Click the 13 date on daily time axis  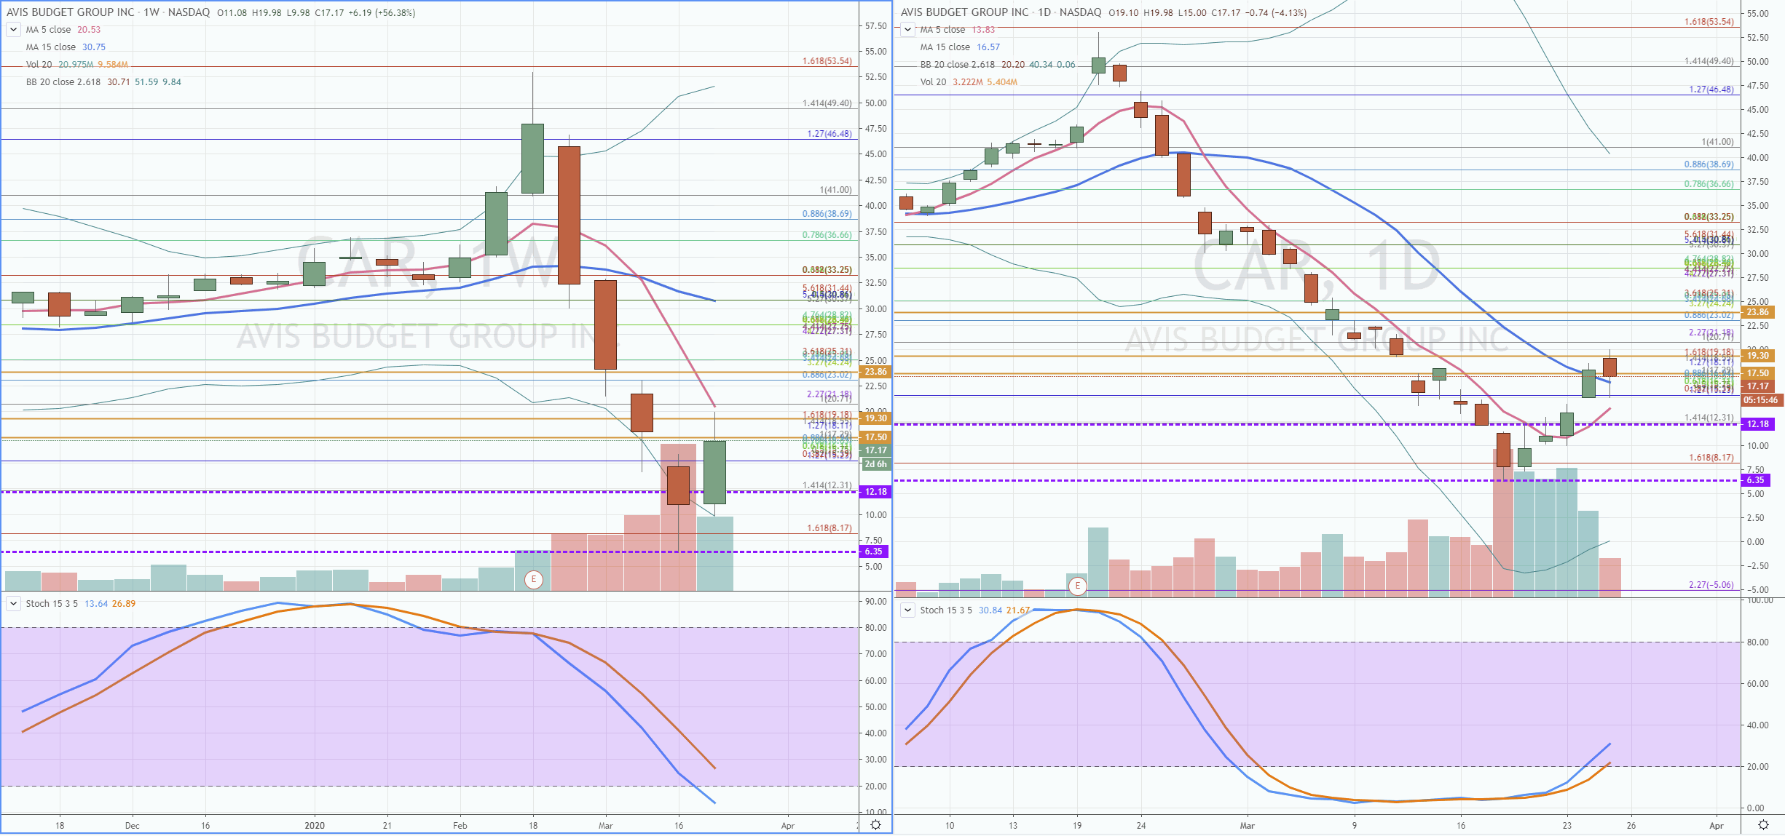1013,826
